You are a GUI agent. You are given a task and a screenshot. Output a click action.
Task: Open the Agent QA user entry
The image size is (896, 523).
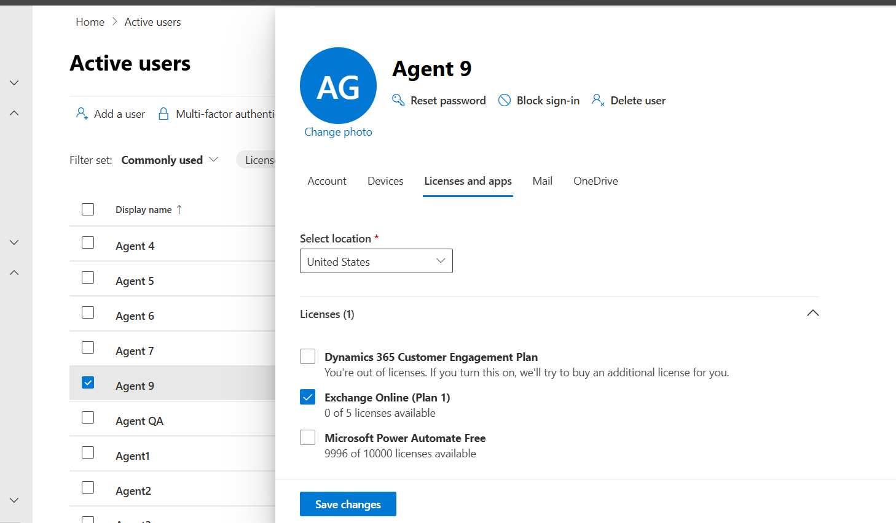pos(140,421)
